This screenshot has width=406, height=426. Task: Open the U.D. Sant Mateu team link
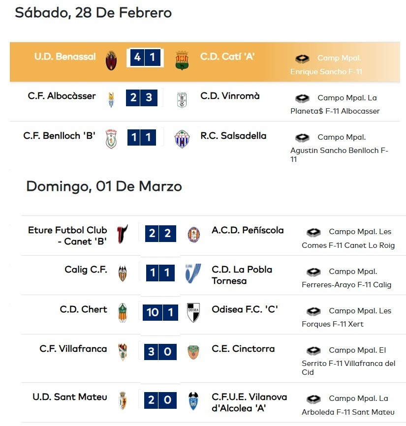coord(70,397)
